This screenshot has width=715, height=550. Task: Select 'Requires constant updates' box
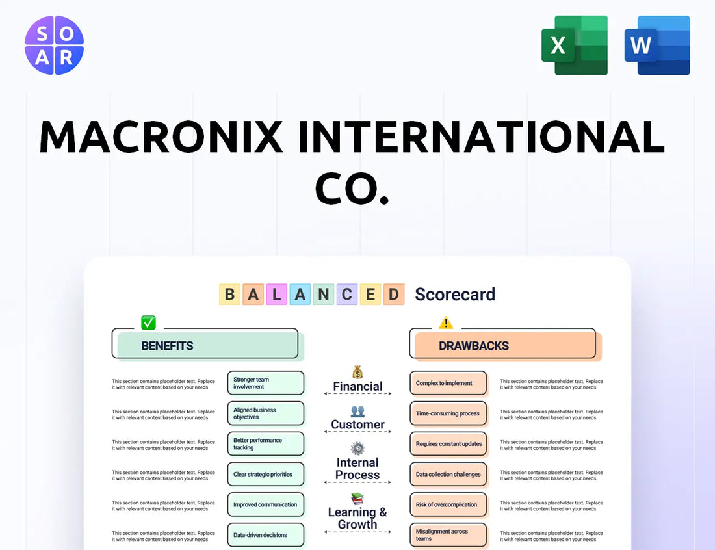pos(448,444)
